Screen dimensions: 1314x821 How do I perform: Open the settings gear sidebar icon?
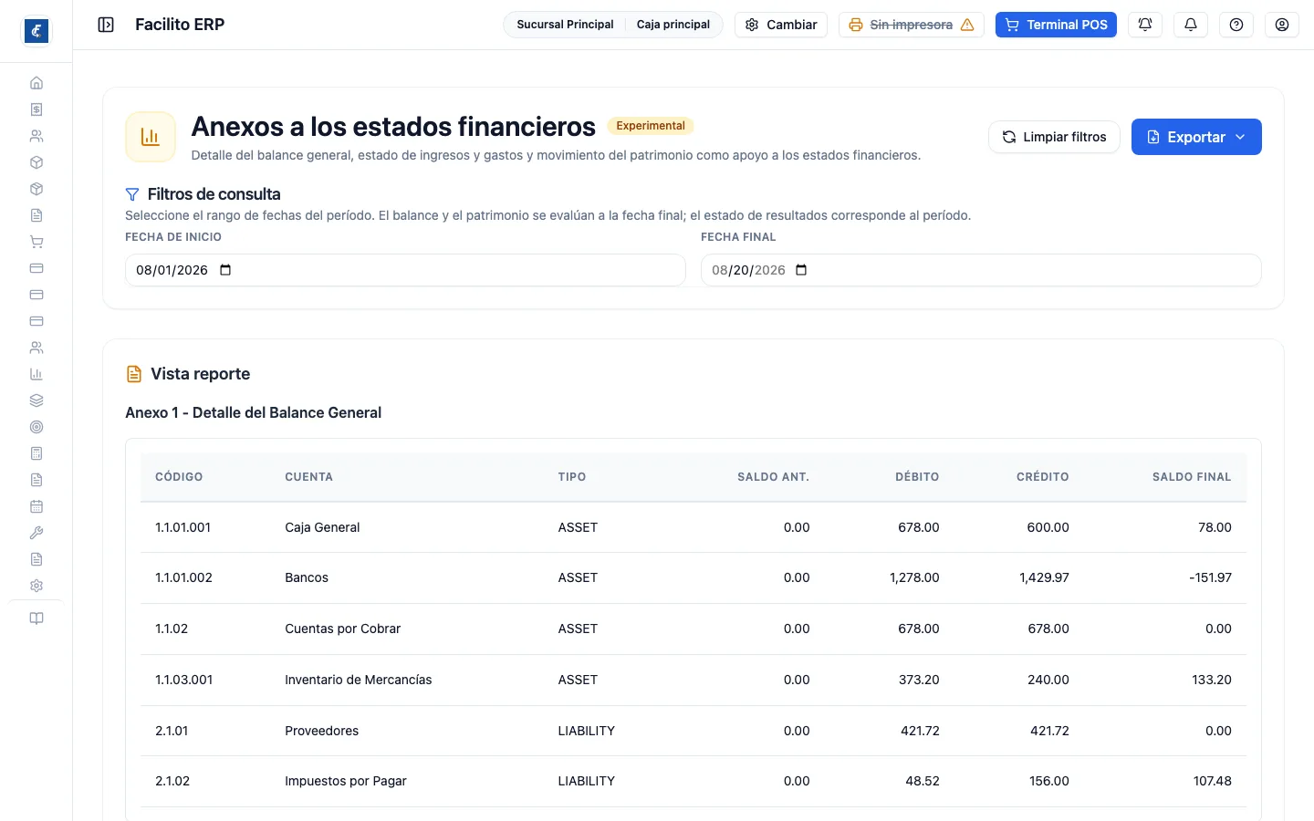pyautogui.click(x=36, y=586)
